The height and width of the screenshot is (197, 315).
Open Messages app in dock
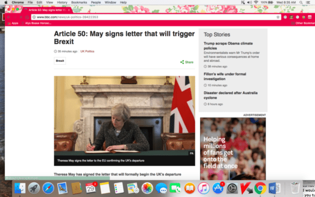[x=161, y=188]
